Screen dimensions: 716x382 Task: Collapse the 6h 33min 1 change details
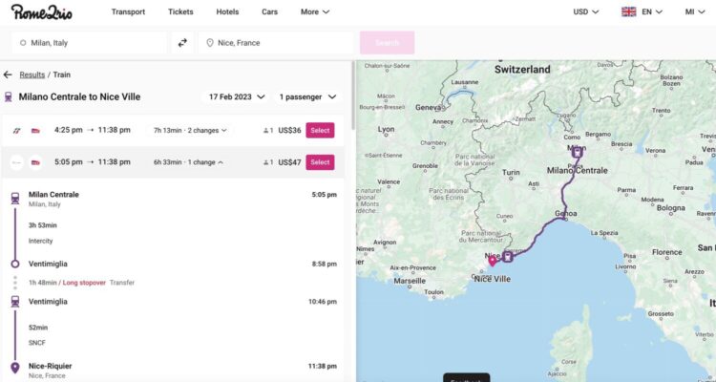188,162
